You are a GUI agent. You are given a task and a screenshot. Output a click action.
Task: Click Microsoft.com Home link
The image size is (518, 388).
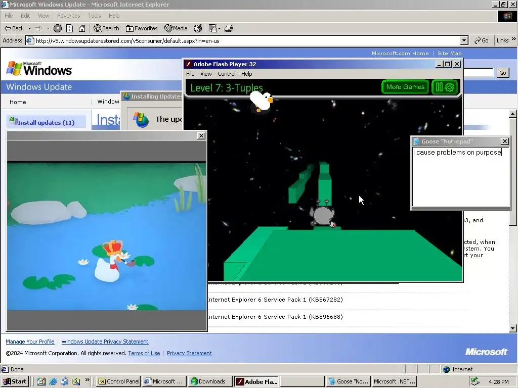[400, 53]
